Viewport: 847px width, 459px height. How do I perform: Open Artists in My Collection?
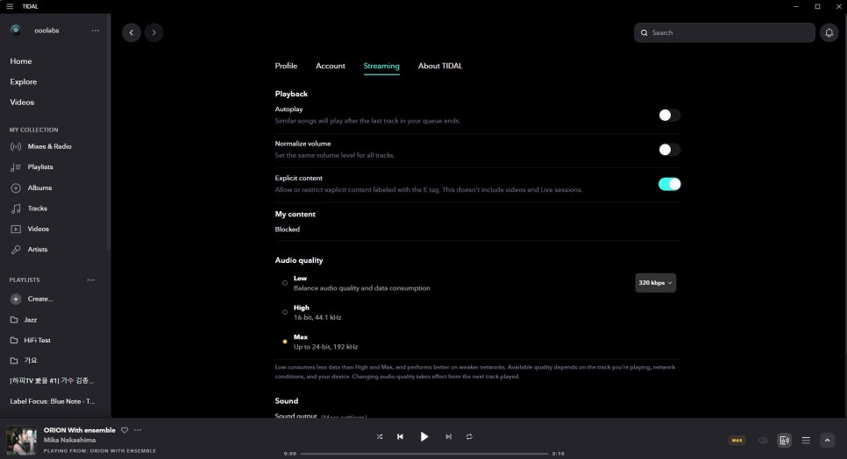coord(29,249)
